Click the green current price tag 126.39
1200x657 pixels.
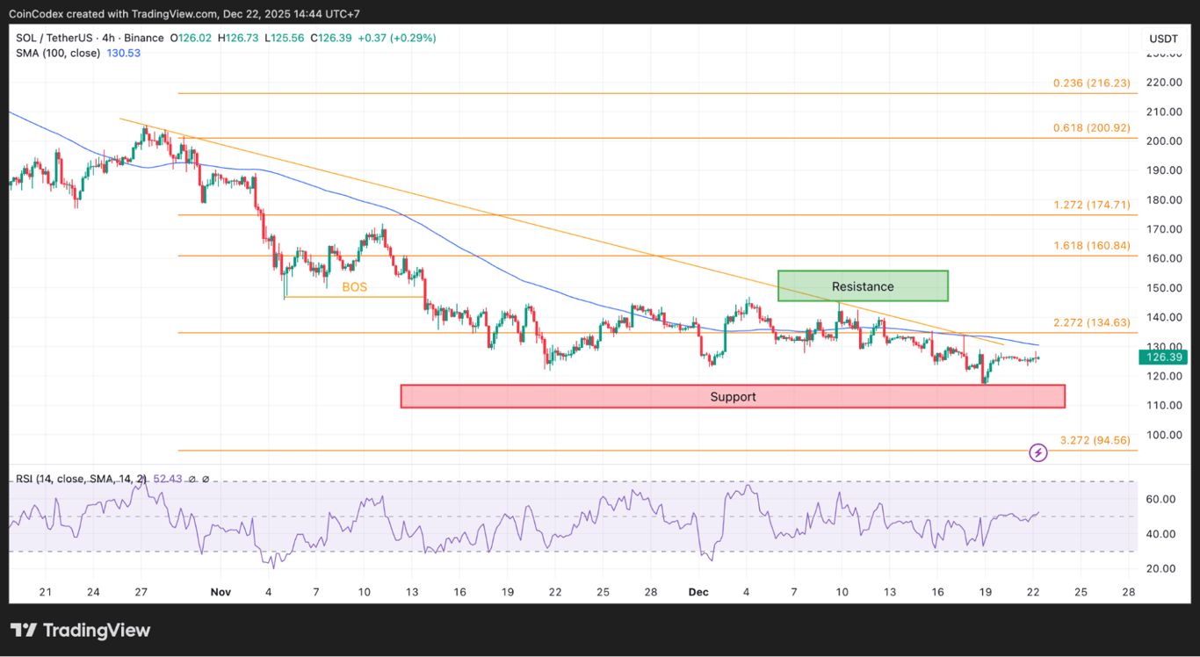[x=1163, y=357]
